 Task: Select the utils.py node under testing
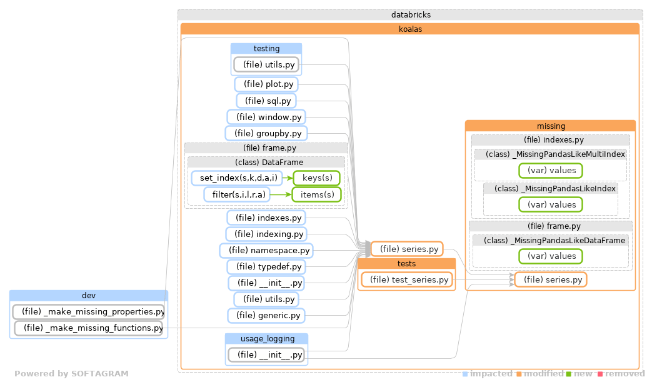click(266, 64)
